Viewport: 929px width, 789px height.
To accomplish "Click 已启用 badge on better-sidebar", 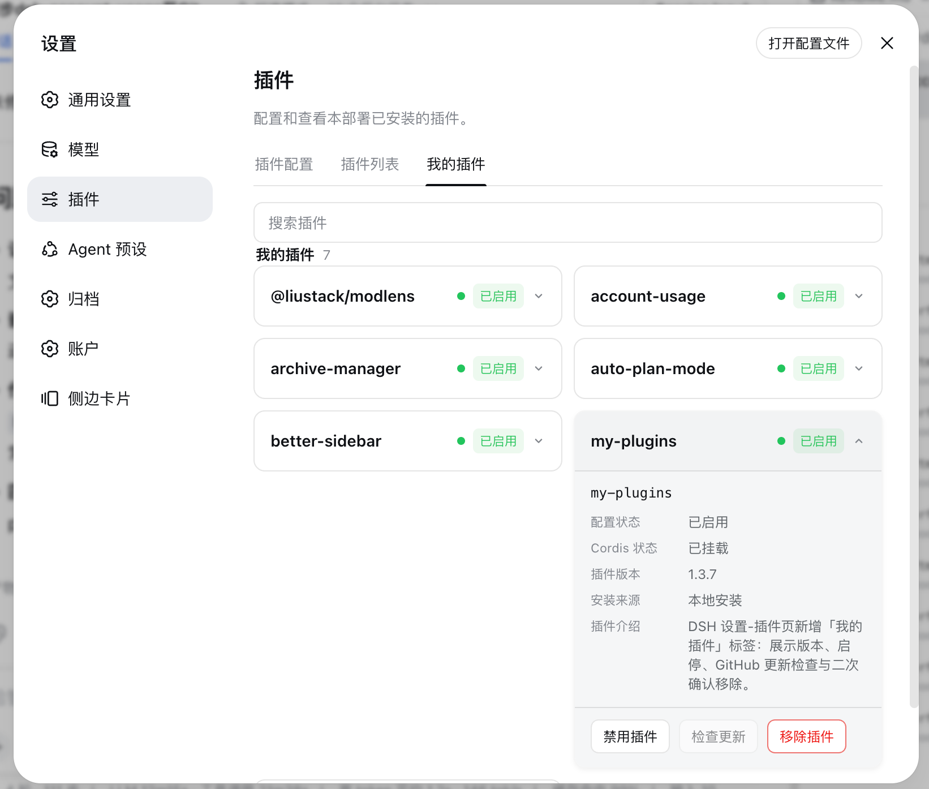I will click(x=498, y=441).
